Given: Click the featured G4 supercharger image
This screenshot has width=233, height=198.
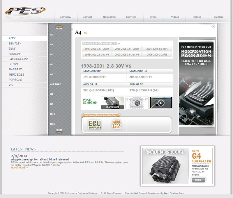Looking at the screenshot, I should click(x=165, y=169).
